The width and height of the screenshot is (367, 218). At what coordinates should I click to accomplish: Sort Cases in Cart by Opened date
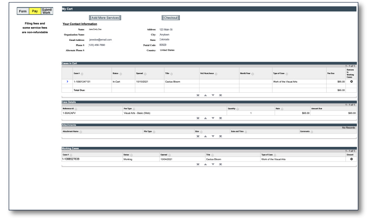146,73
